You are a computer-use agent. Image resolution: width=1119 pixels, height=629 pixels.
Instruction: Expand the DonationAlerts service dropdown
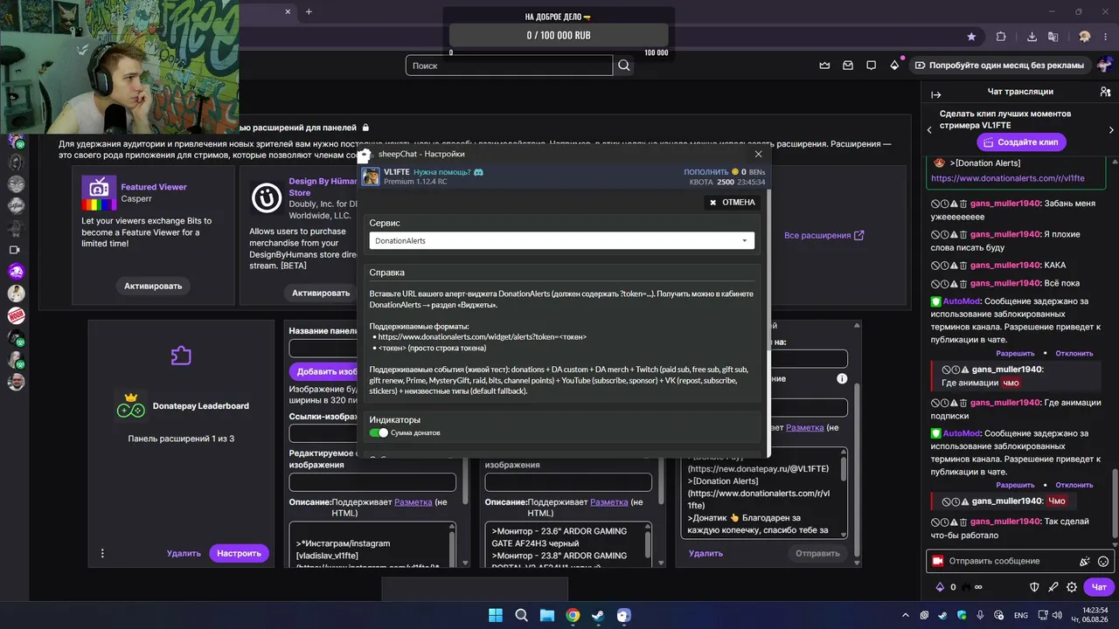[561, 240]
